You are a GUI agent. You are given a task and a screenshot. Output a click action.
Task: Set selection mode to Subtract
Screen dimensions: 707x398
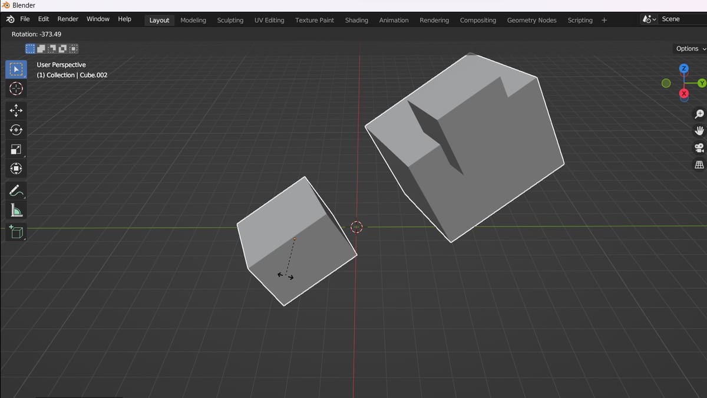52,48
